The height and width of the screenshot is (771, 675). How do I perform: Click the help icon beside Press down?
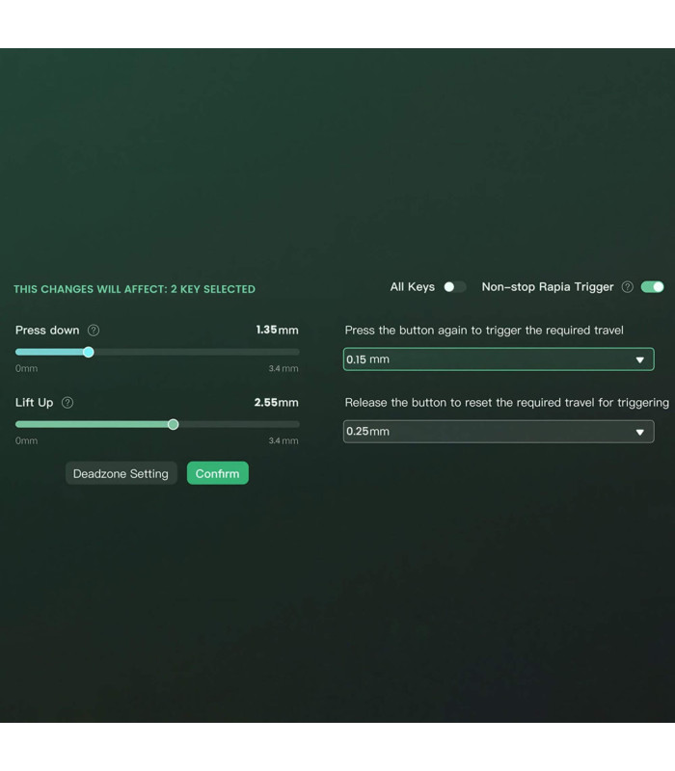coord(94,331)
